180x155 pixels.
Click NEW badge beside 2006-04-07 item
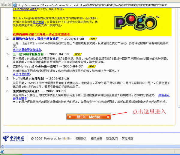tap(91, 66)
